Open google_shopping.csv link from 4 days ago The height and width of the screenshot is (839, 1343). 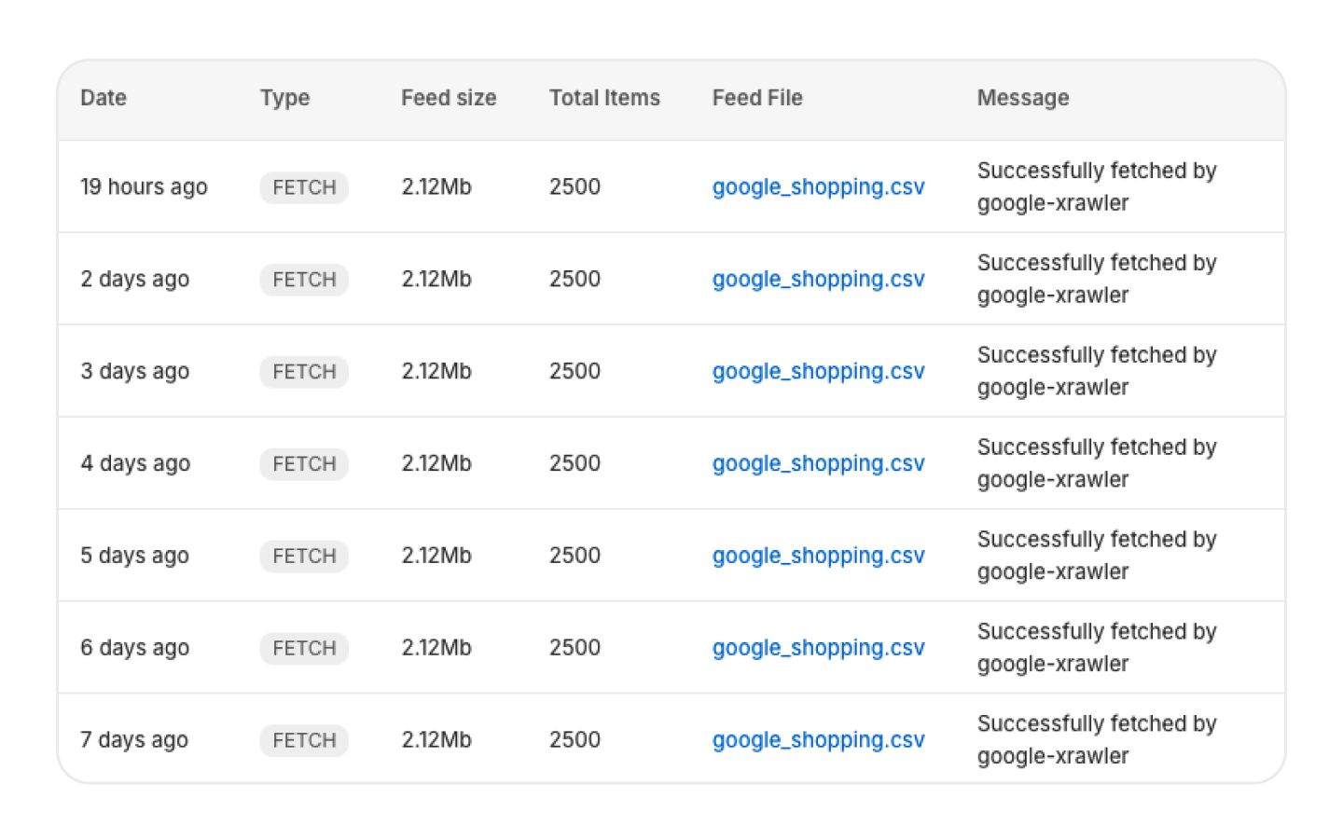pyautogui.click(x=818, y=463)
